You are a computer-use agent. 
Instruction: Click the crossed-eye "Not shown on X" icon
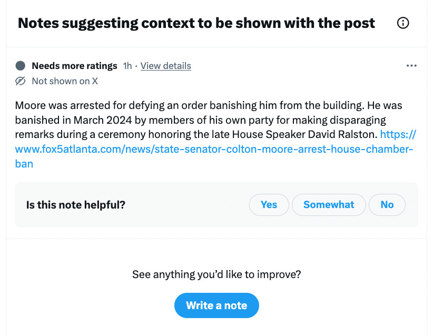click(x=21, y=81)
